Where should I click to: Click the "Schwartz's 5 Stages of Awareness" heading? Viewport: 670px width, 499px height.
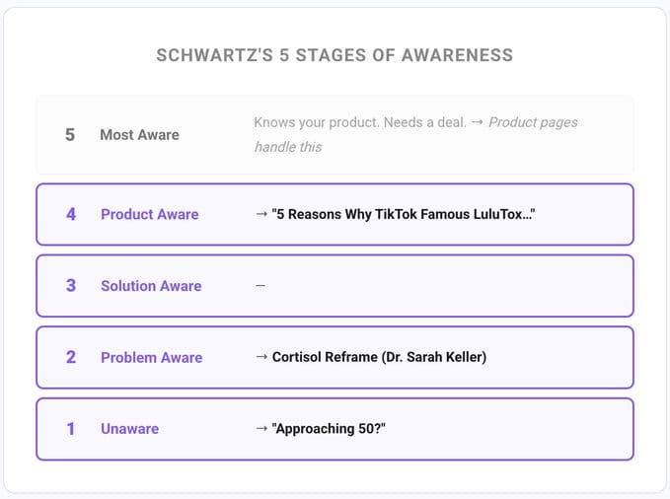point(335,55)
